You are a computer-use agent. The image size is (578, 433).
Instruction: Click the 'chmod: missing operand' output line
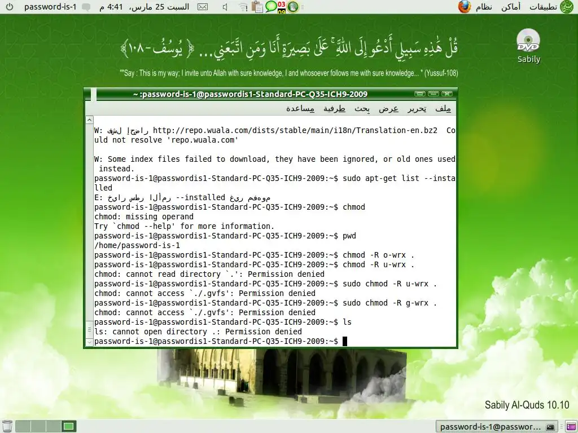coord(144,216)
